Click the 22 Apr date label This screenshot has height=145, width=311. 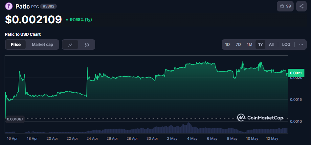[x=72, y=139]
